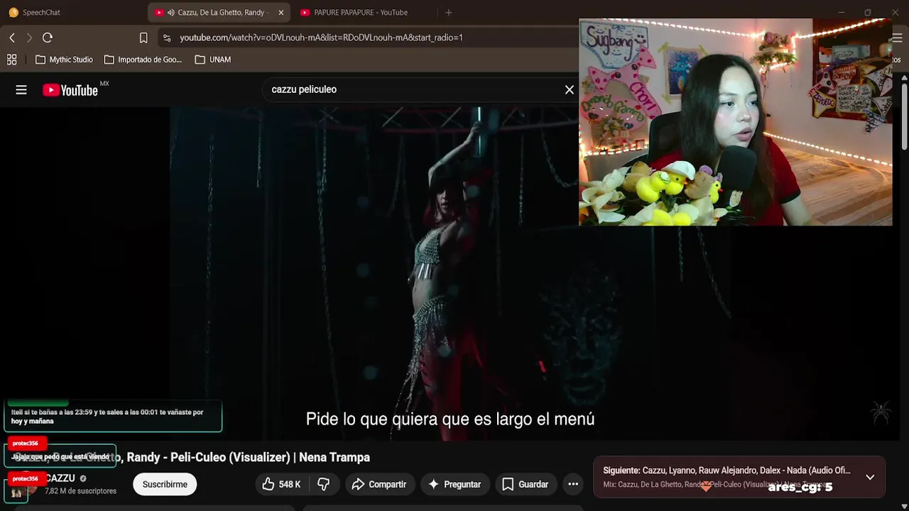Mute the tab audio speaker icon
The width and height of the screenshot is (909, 511).
coord(171,12)
